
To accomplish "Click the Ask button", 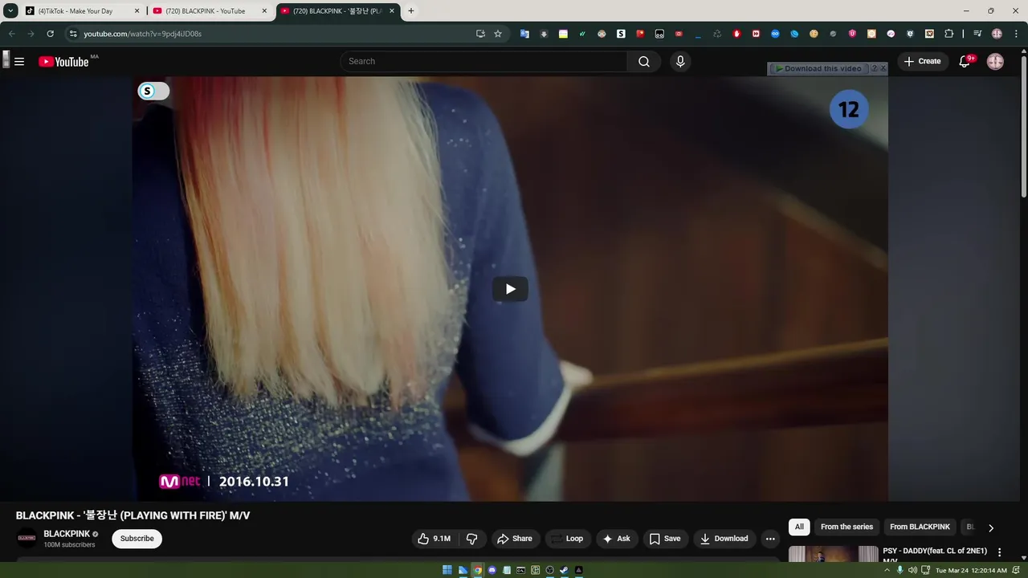I will (617, 539).
